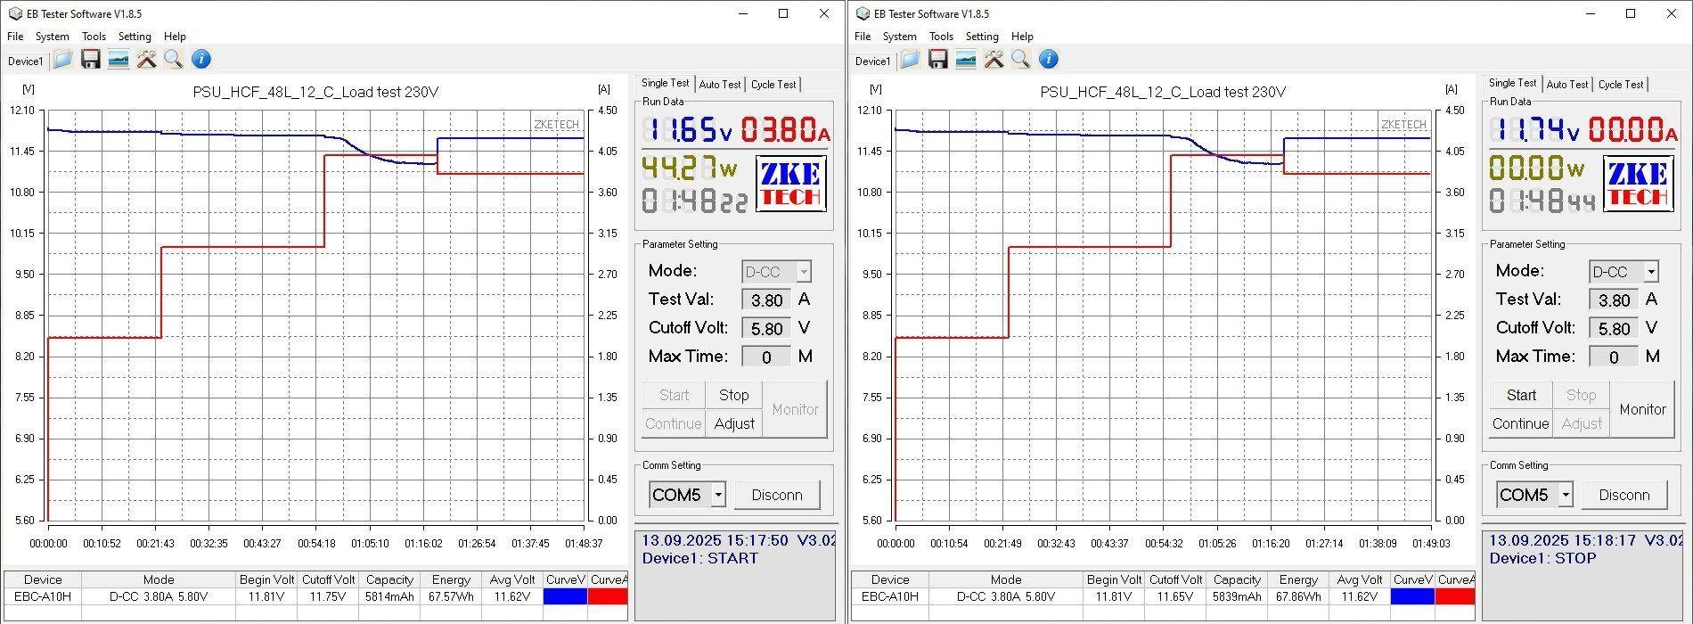Click the blue CurveV swatch in left window

tap(565, 596)
